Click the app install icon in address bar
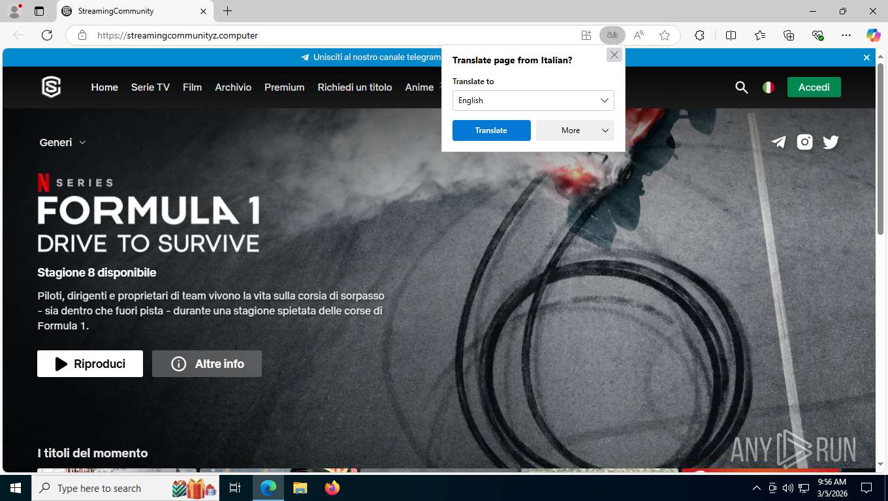Viewport: 888px width, 501px height. tap(586, 35)
